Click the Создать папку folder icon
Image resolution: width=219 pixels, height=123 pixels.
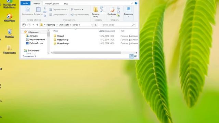[96, 10]
